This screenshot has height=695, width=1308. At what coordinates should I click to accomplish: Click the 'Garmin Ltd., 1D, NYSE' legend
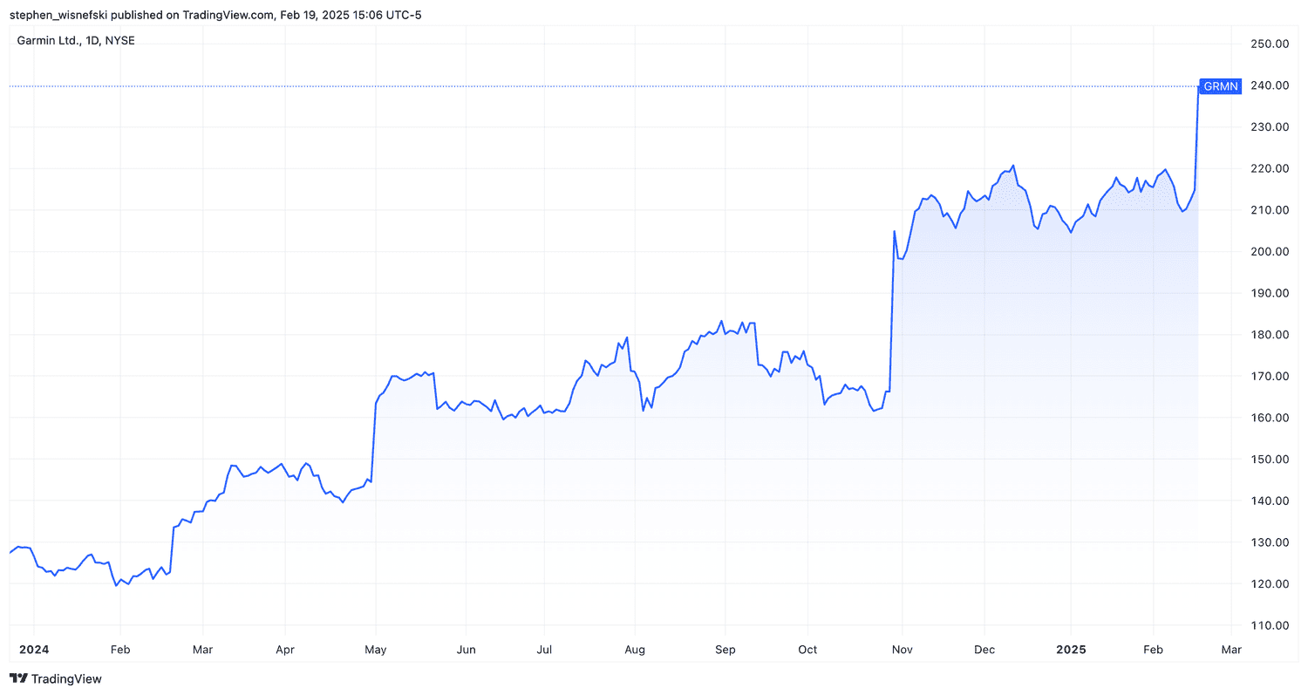[77, 40]
